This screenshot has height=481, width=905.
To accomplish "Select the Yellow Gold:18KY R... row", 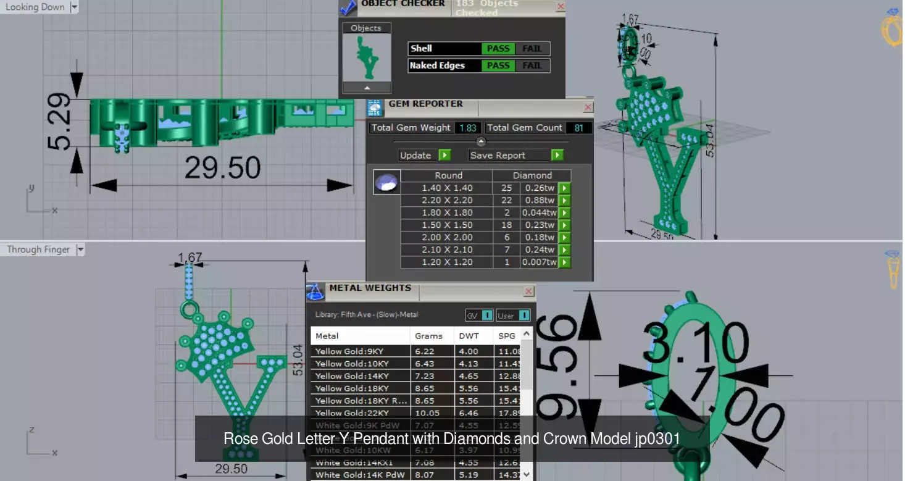I will click(x=417, y=401).
